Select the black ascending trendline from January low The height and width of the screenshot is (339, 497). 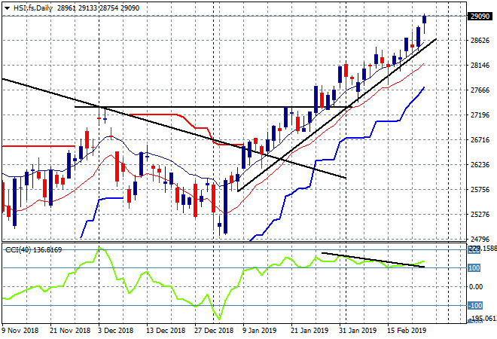click(x=337, y=115)
